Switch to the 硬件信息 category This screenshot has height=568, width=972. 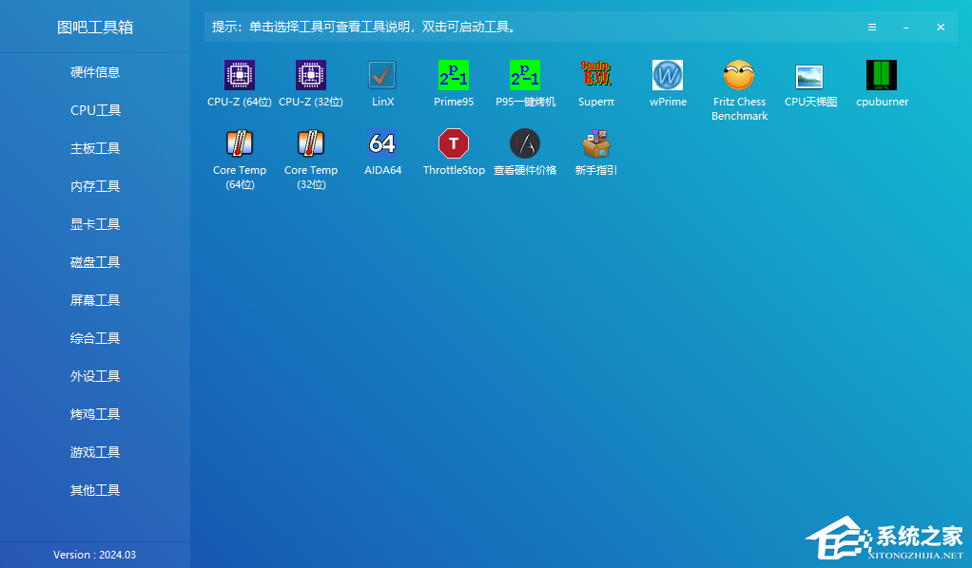95,72
